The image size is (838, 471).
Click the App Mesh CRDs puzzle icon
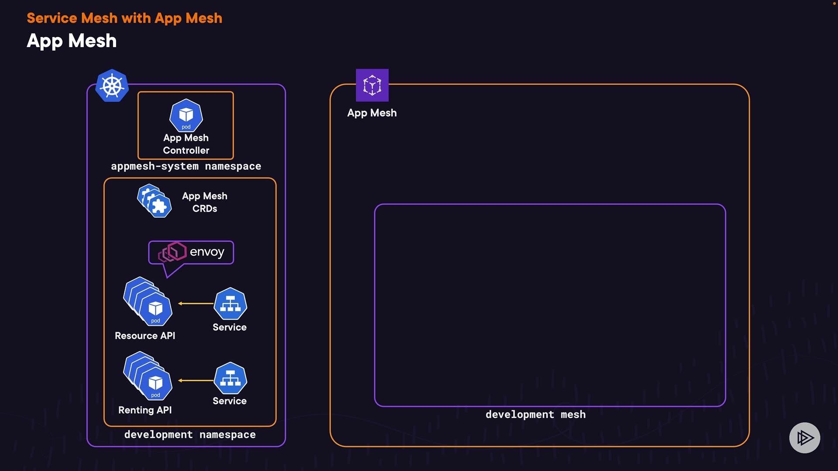pos(155,201)
